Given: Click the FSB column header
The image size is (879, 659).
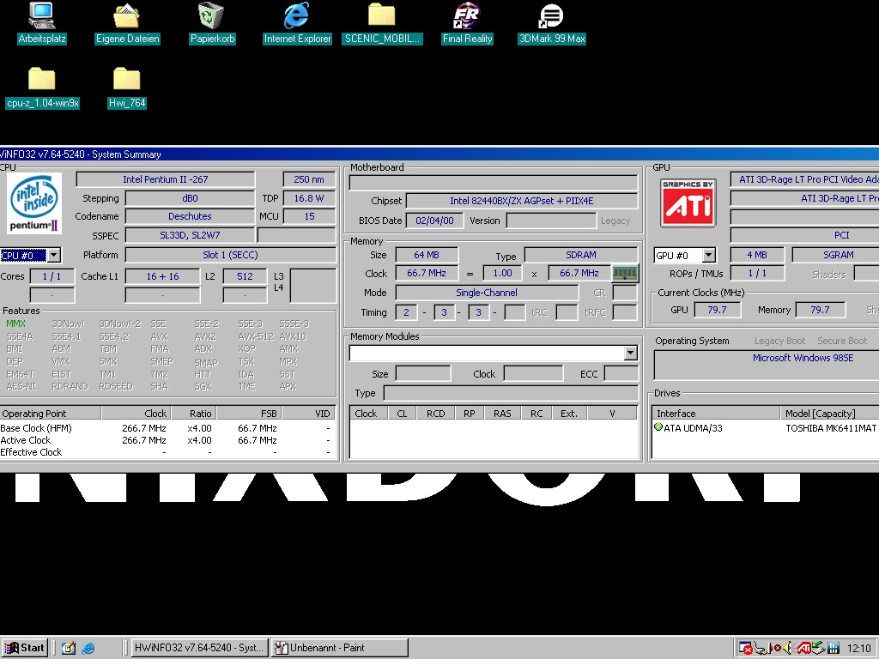Looking at the screenshot, I should point(249,414).
